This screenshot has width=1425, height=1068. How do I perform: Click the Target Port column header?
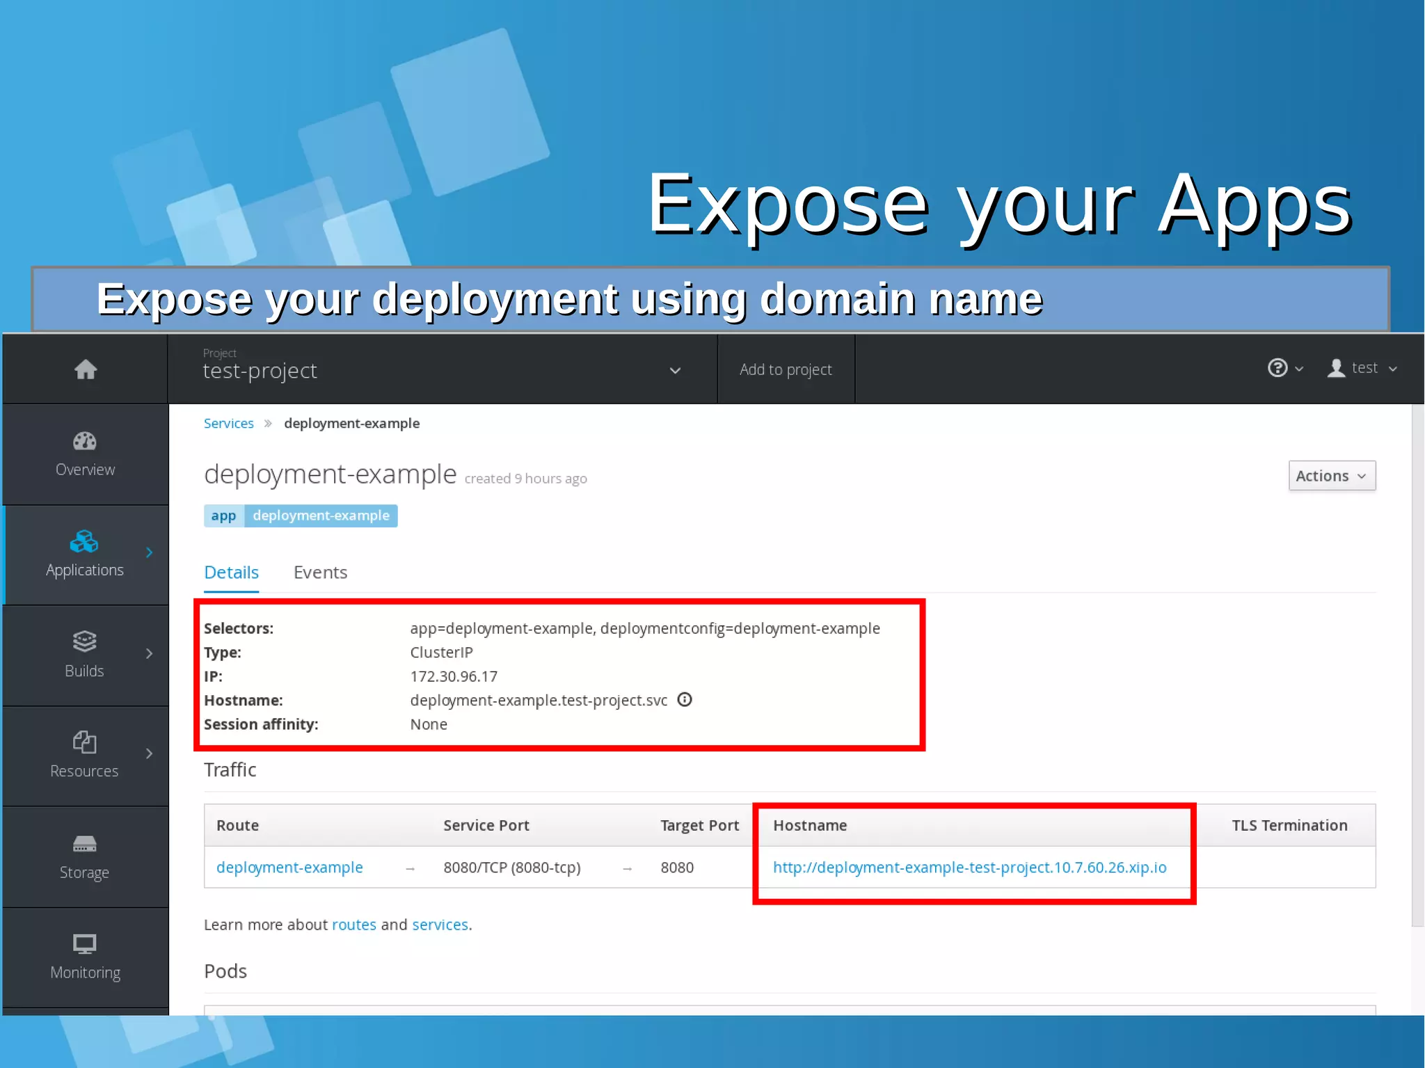click(699, 826)
